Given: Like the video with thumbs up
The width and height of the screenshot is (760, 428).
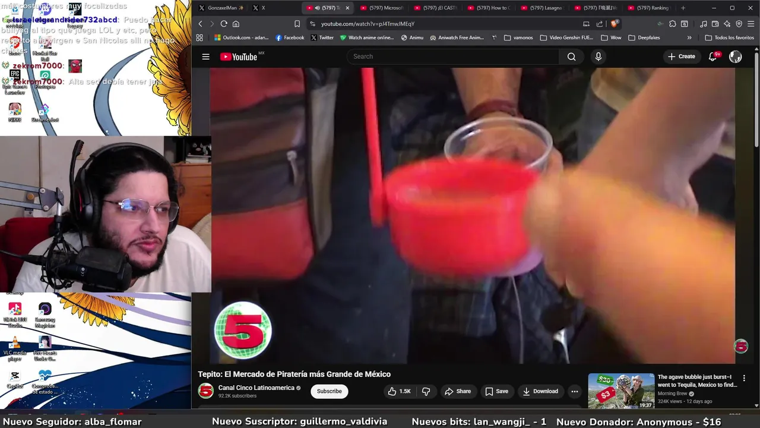Looking at the screenshot, I should (x=400, y=391).
